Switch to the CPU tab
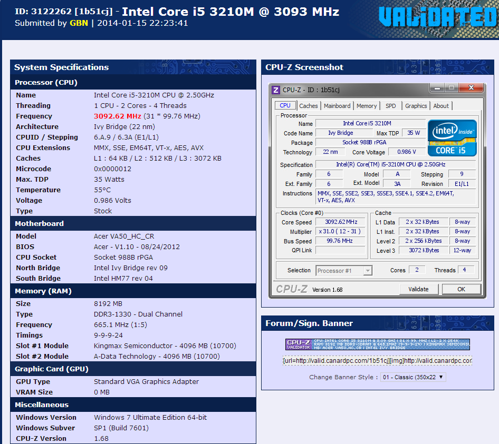 pyautogui.click(x=285, y=105)
